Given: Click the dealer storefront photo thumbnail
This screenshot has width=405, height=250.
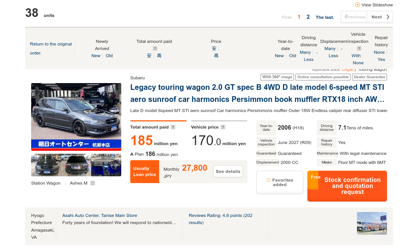Looking at the screenshot, I should click(372, 223).
